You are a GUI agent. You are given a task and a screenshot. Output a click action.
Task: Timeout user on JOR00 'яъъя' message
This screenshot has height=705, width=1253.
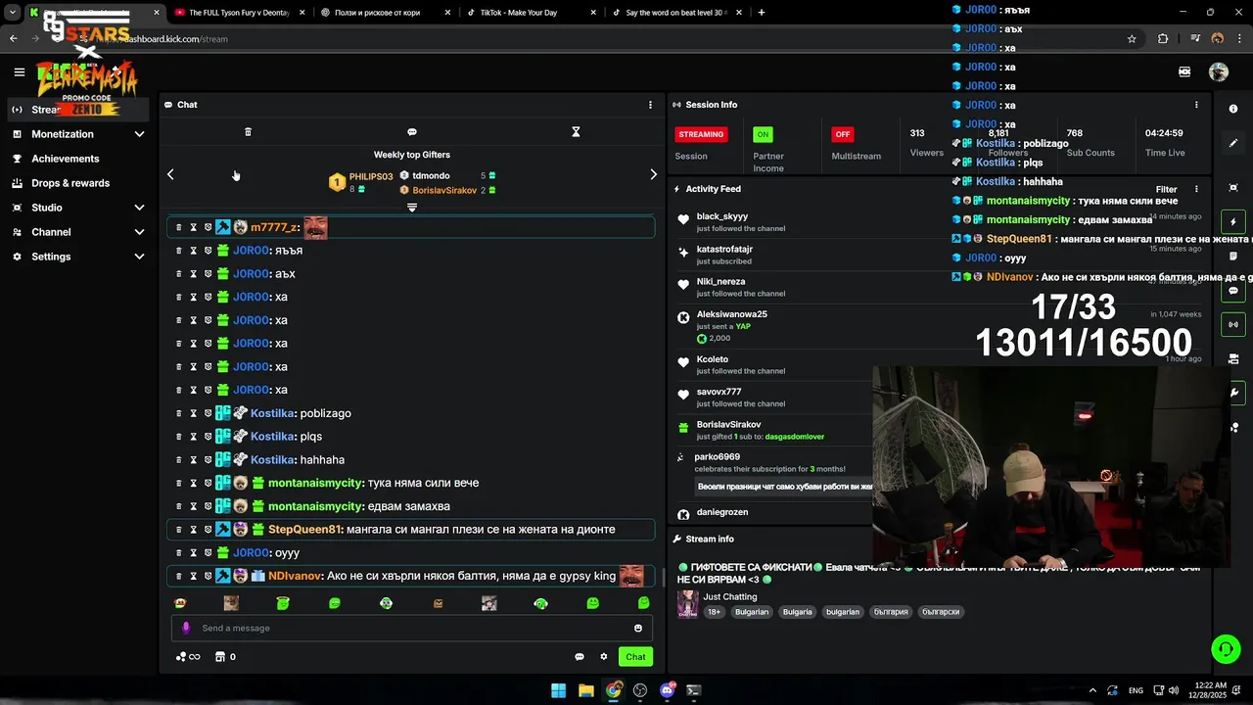point(193,251)
